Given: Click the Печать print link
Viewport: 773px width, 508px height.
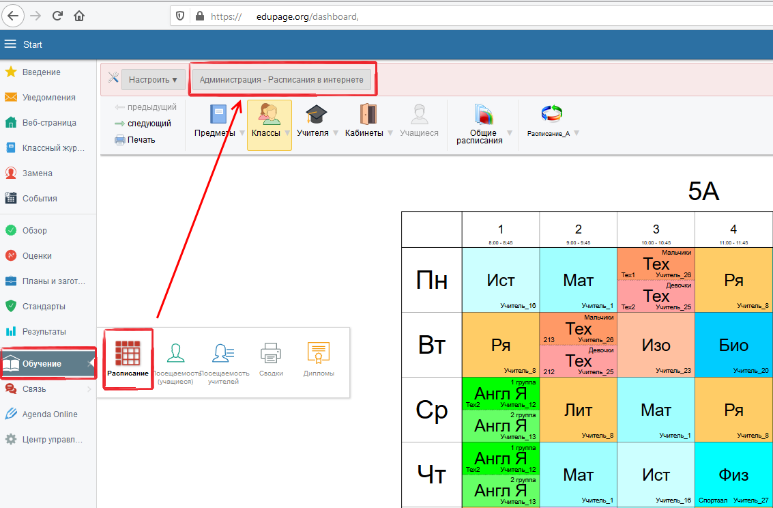Looking at the screenshot, I should pyautogui.click(x=141, y=140).
